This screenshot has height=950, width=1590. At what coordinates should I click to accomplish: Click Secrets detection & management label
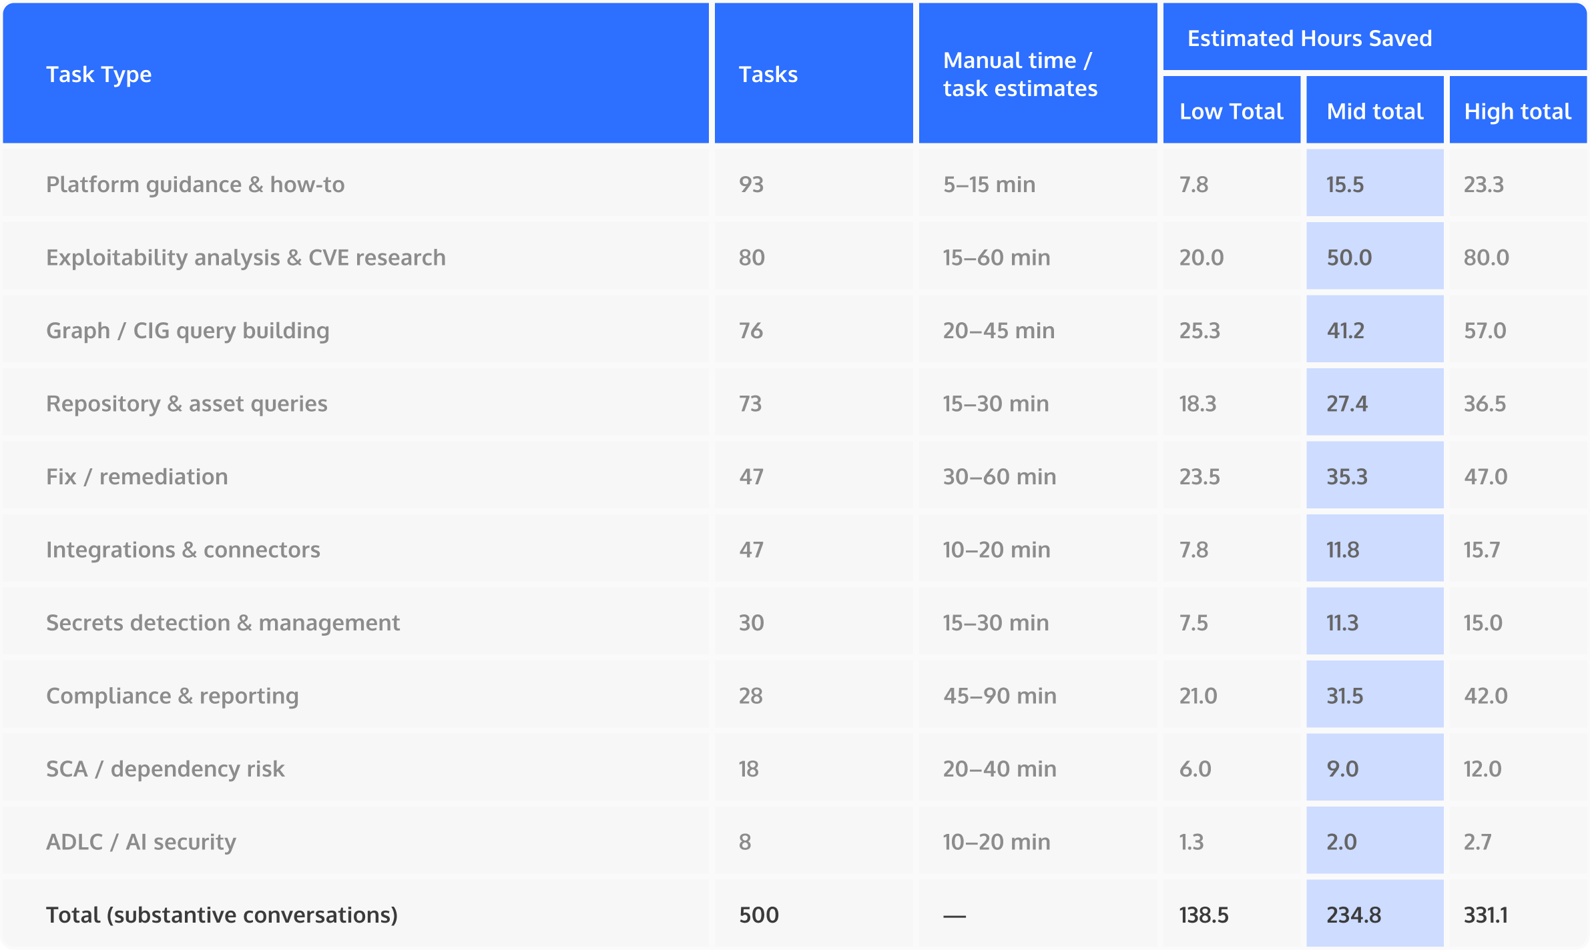pos(223,622)
